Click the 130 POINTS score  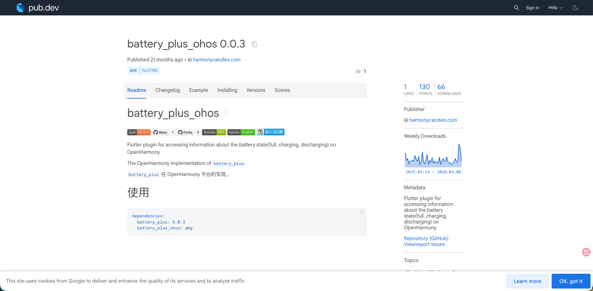pos(426,90)
